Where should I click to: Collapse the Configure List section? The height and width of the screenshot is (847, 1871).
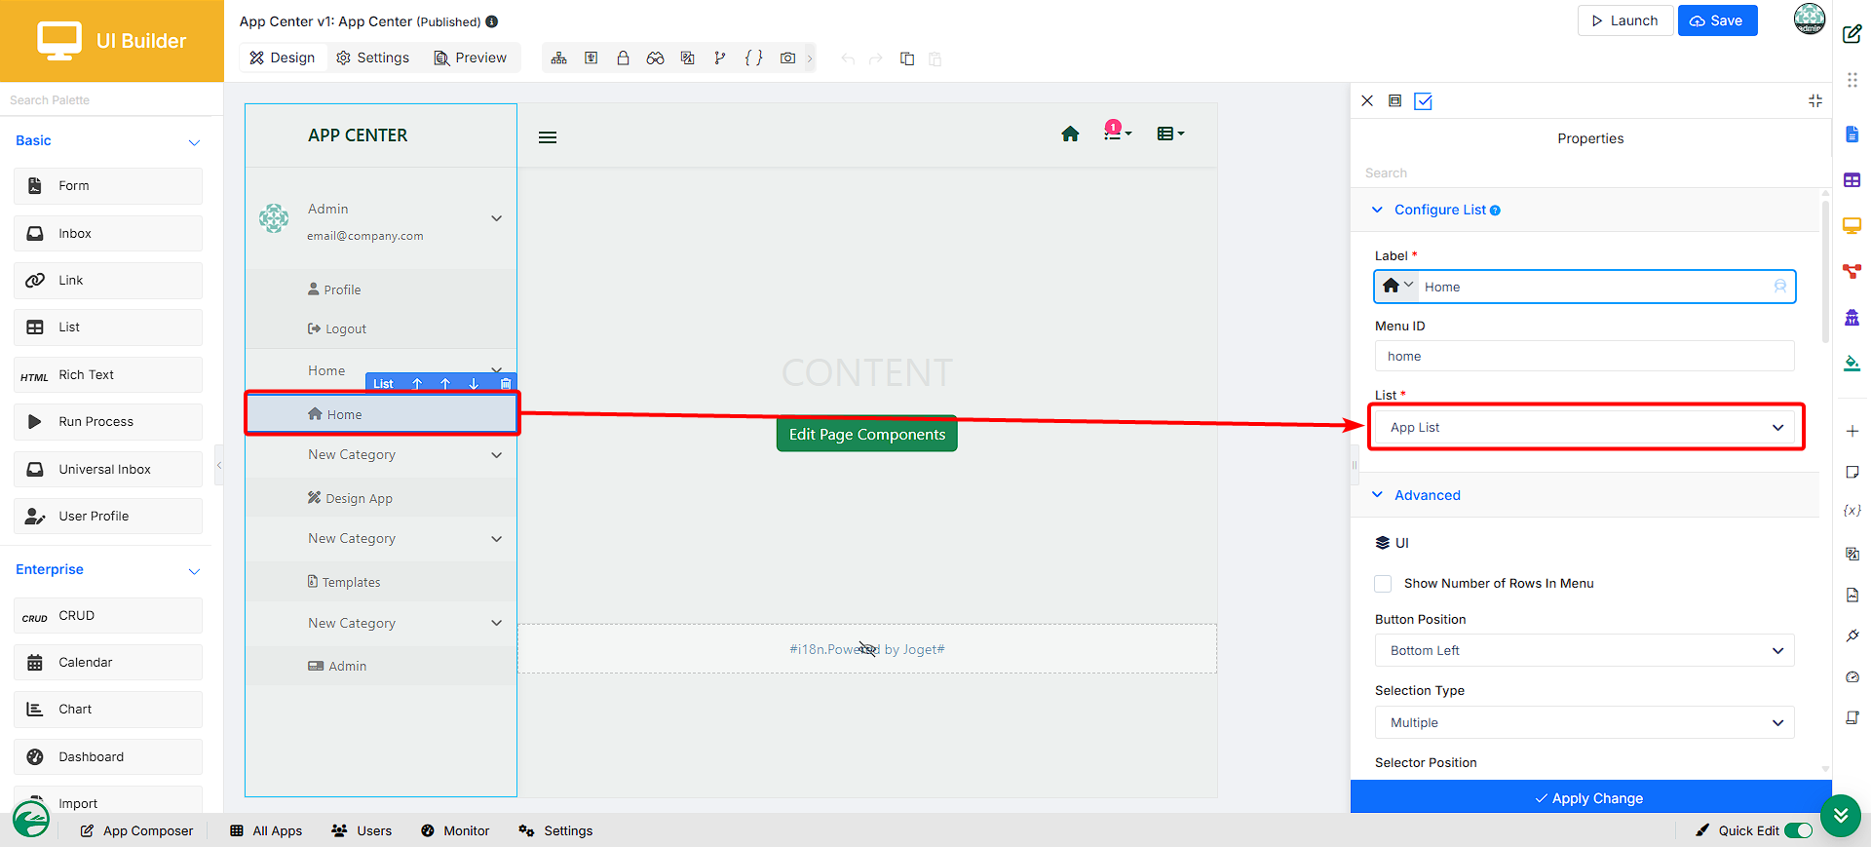[1377, 210]
